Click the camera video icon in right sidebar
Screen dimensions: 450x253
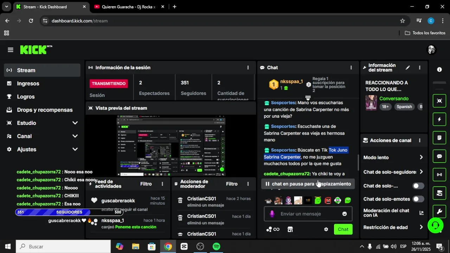click(439, 193)
